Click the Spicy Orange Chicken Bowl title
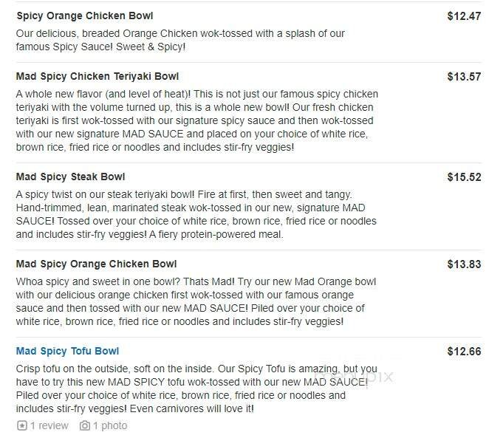Screen dimensions: 486x438 85,16
